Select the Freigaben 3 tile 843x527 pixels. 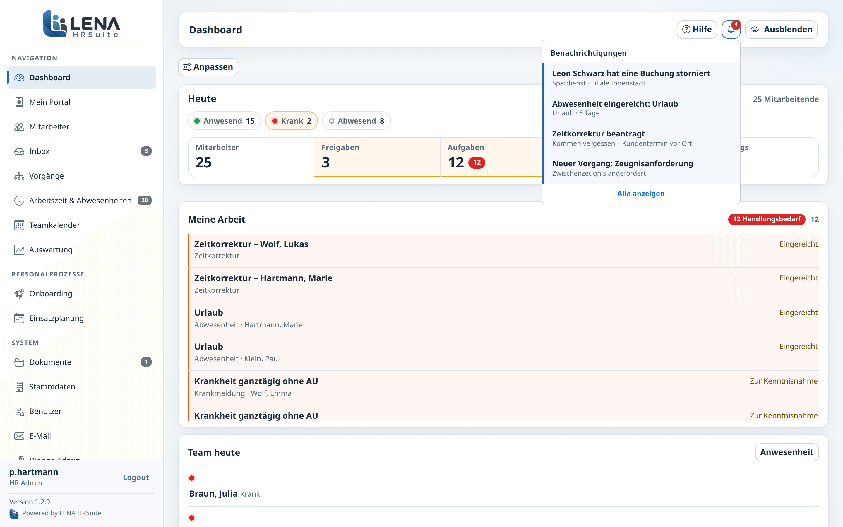(x=377, y=157)
